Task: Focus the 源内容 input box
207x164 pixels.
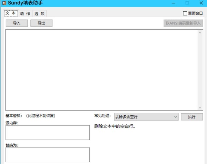Action: (x=48, y=132)
